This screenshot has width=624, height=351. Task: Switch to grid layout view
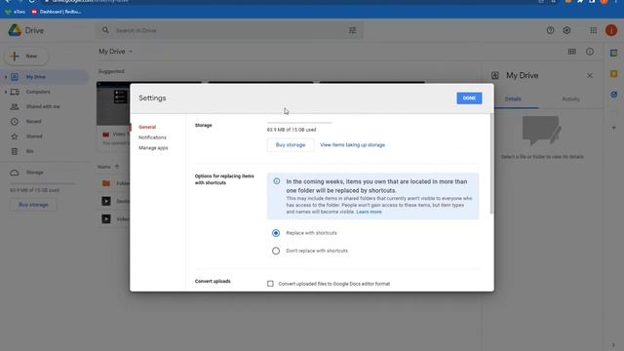[572, 52]
